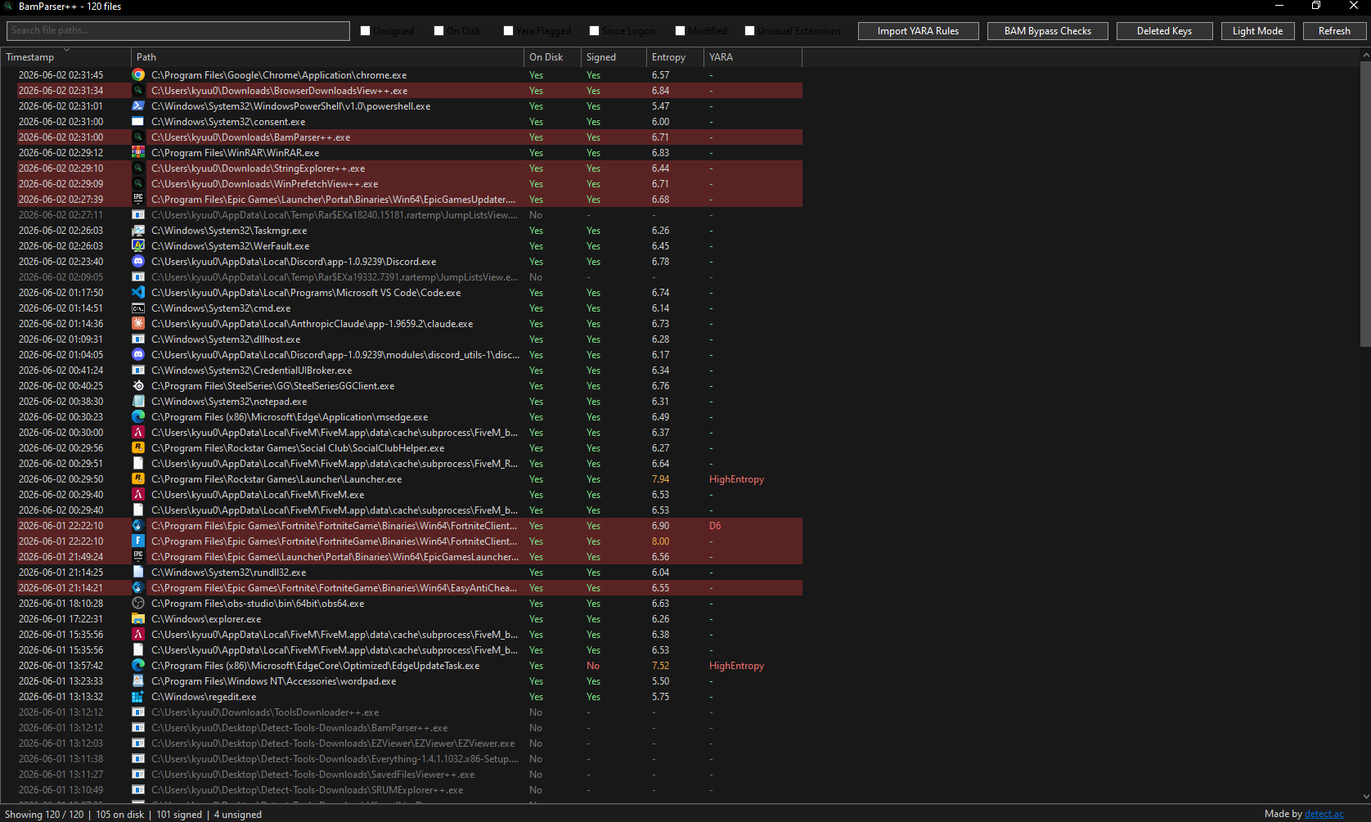Click the VS Code icon on Code.exe row
This screenshot has height=822, width=1371.
(138, 293)
